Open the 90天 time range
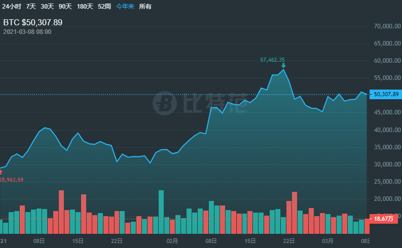 (65, 7)
